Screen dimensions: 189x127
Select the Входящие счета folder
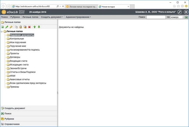(x=19, y=61)
